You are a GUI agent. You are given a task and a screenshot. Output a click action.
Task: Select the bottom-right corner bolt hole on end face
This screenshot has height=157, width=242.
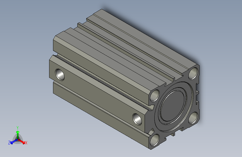193,118
